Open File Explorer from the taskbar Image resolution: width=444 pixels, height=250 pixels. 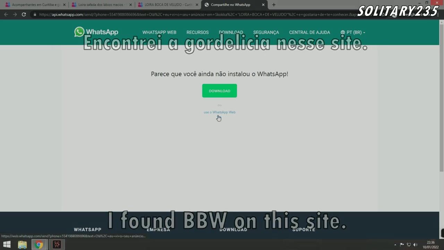coord(22,244)
